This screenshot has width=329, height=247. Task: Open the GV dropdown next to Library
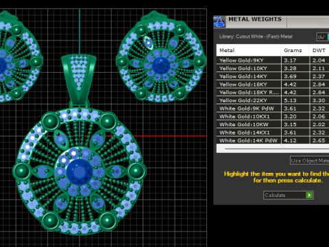(323, 37)
